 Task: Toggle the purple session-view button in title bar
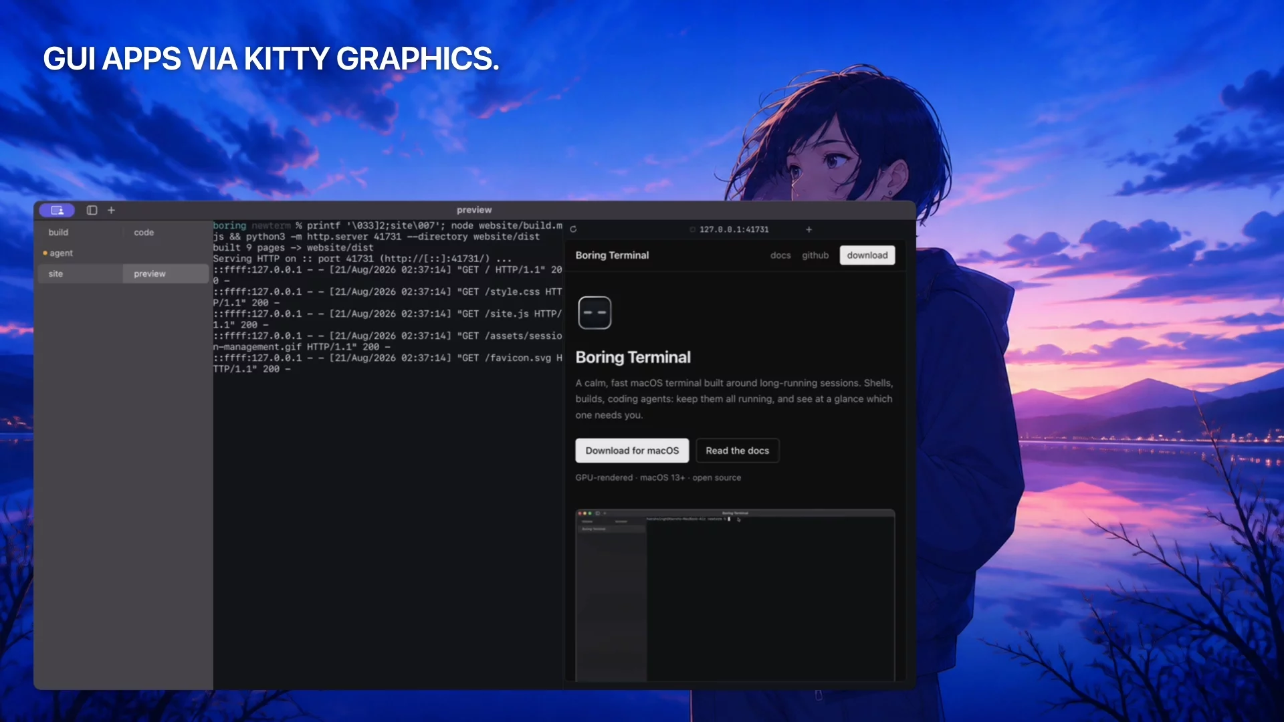click(x=57, y=210)
